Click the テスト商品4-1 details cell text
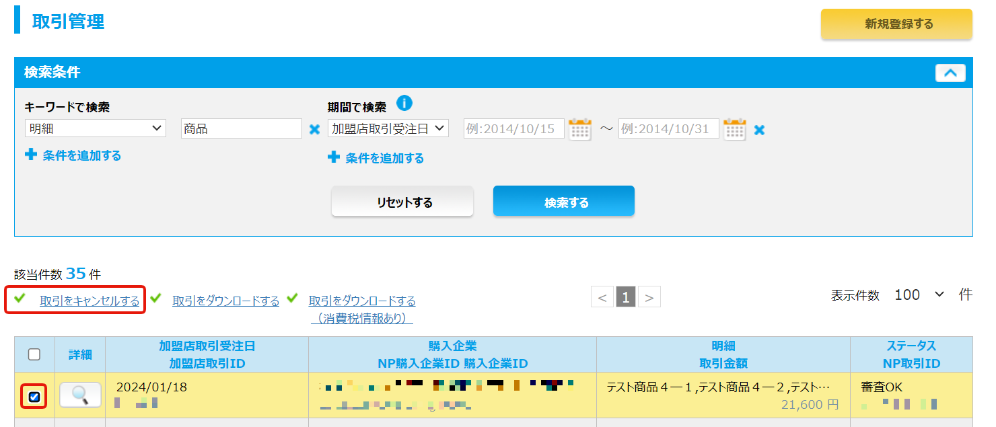The height and width of the screenshot is (427, 996). [718, 387]
